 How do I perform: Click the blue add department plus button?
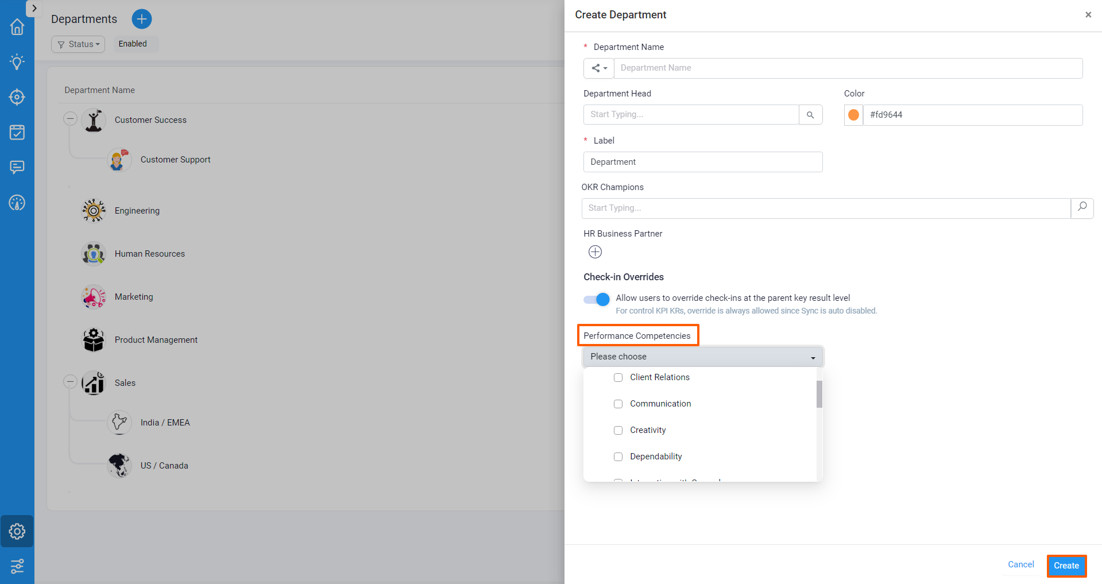coord(142,19)
